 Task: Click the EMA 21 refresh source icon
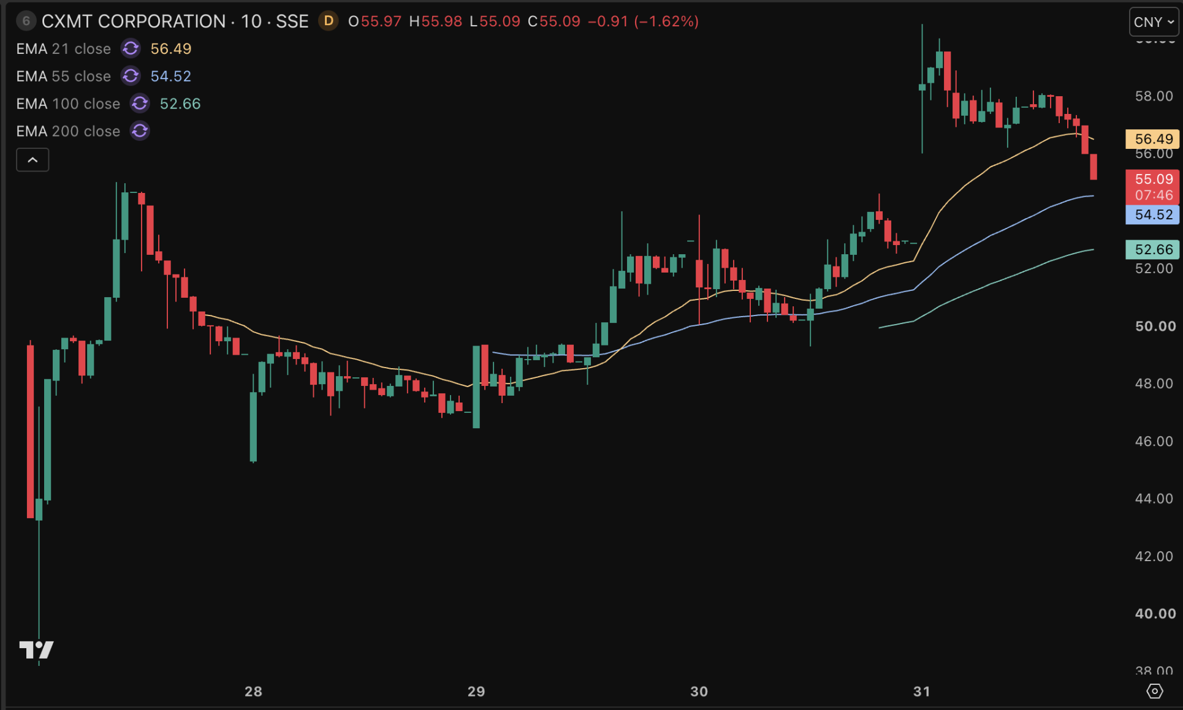[x=131, y=48]
